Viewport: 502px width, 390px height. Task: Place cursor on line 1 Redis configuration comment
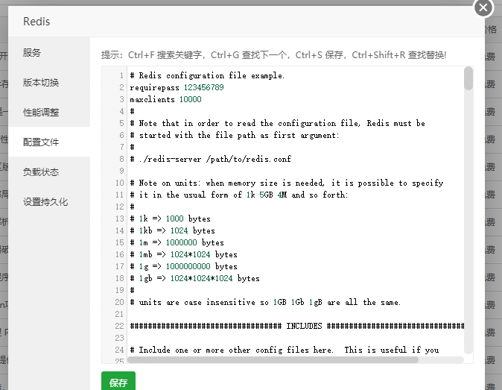(207, 75)
